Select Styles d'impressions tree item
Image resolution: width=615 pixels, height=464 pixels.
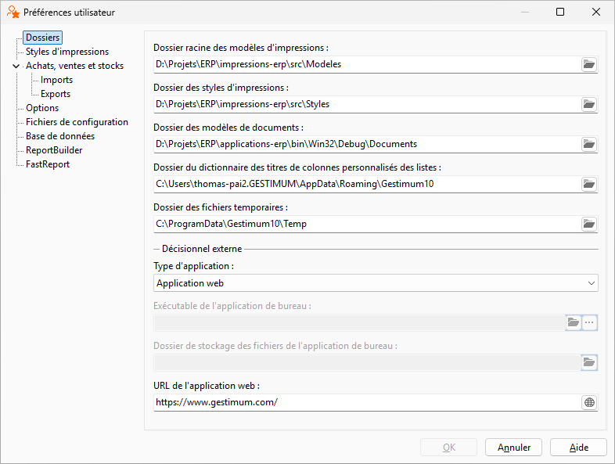(67, 52)
